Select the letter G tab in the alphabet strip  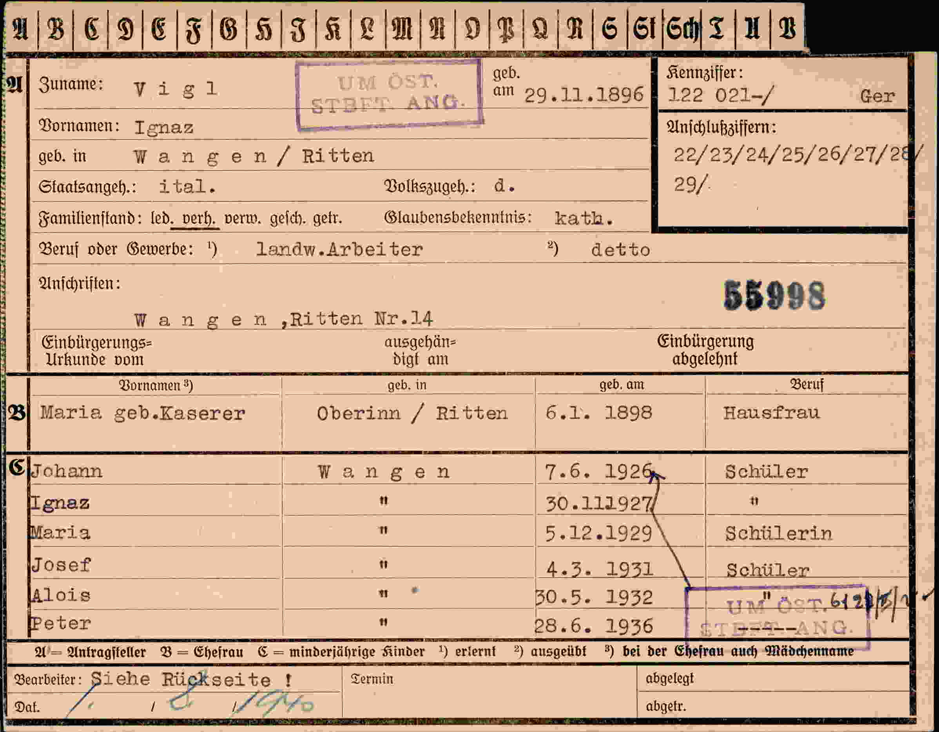229,29
